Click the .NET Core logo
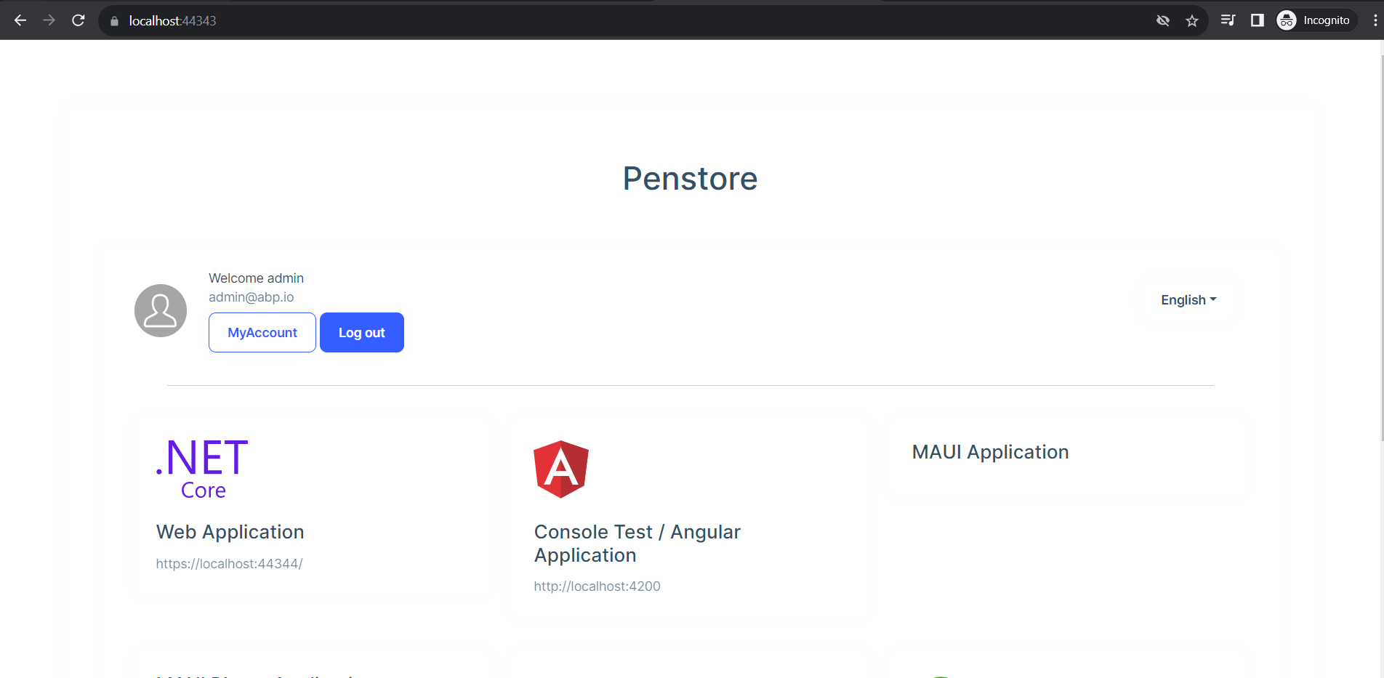Screen dimensions: 1384x678 [202, 469]
